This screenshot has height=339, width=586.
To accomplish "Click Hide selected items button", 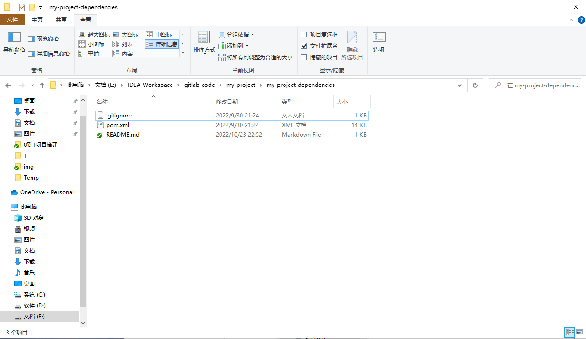I will tap(352, 46).
